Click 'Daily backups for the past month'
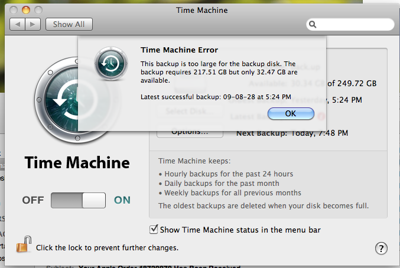The image size is (400, 268). coord(222,184)
